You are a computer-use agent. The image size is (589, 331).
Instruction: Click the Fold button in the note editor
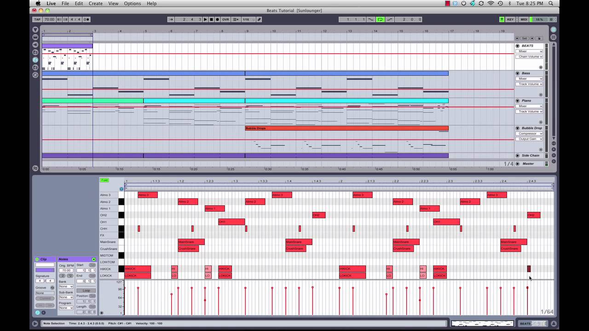[104, 180]
